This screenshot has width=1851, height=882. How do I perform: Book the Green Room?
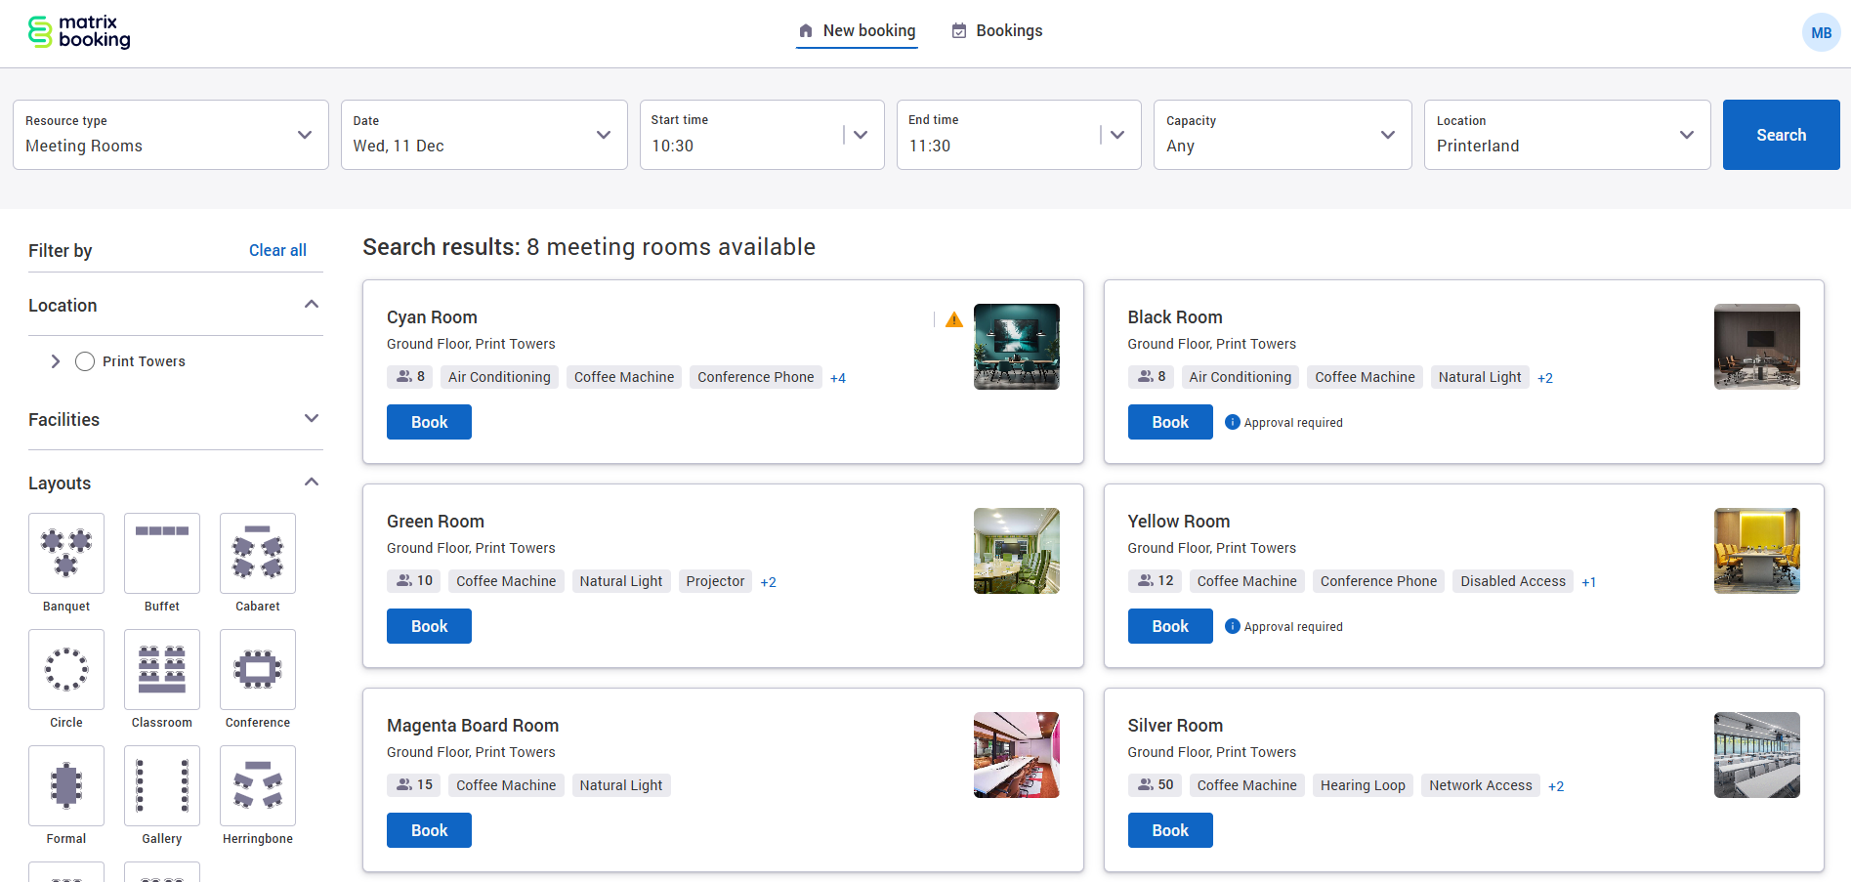[429, 626]
